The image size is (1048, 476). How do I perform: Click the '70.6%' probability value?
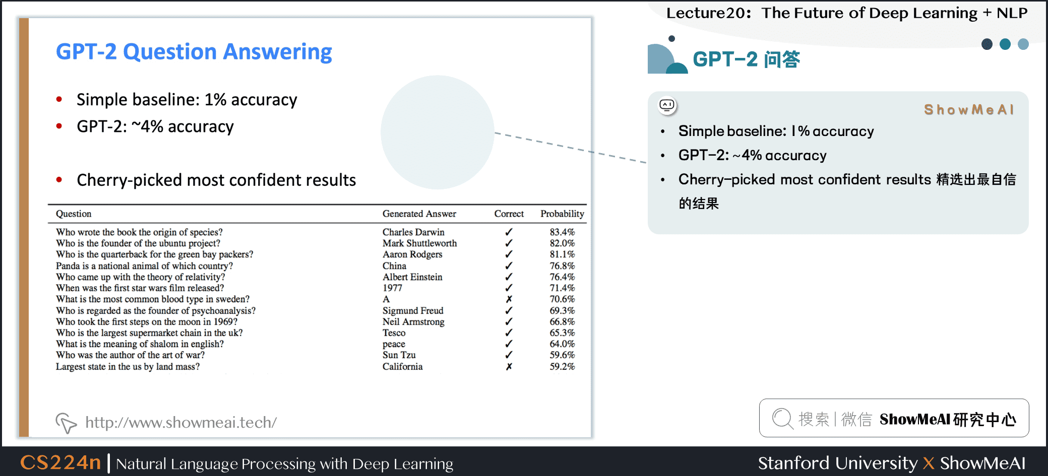pyautogui.click(x=562, y=299)
